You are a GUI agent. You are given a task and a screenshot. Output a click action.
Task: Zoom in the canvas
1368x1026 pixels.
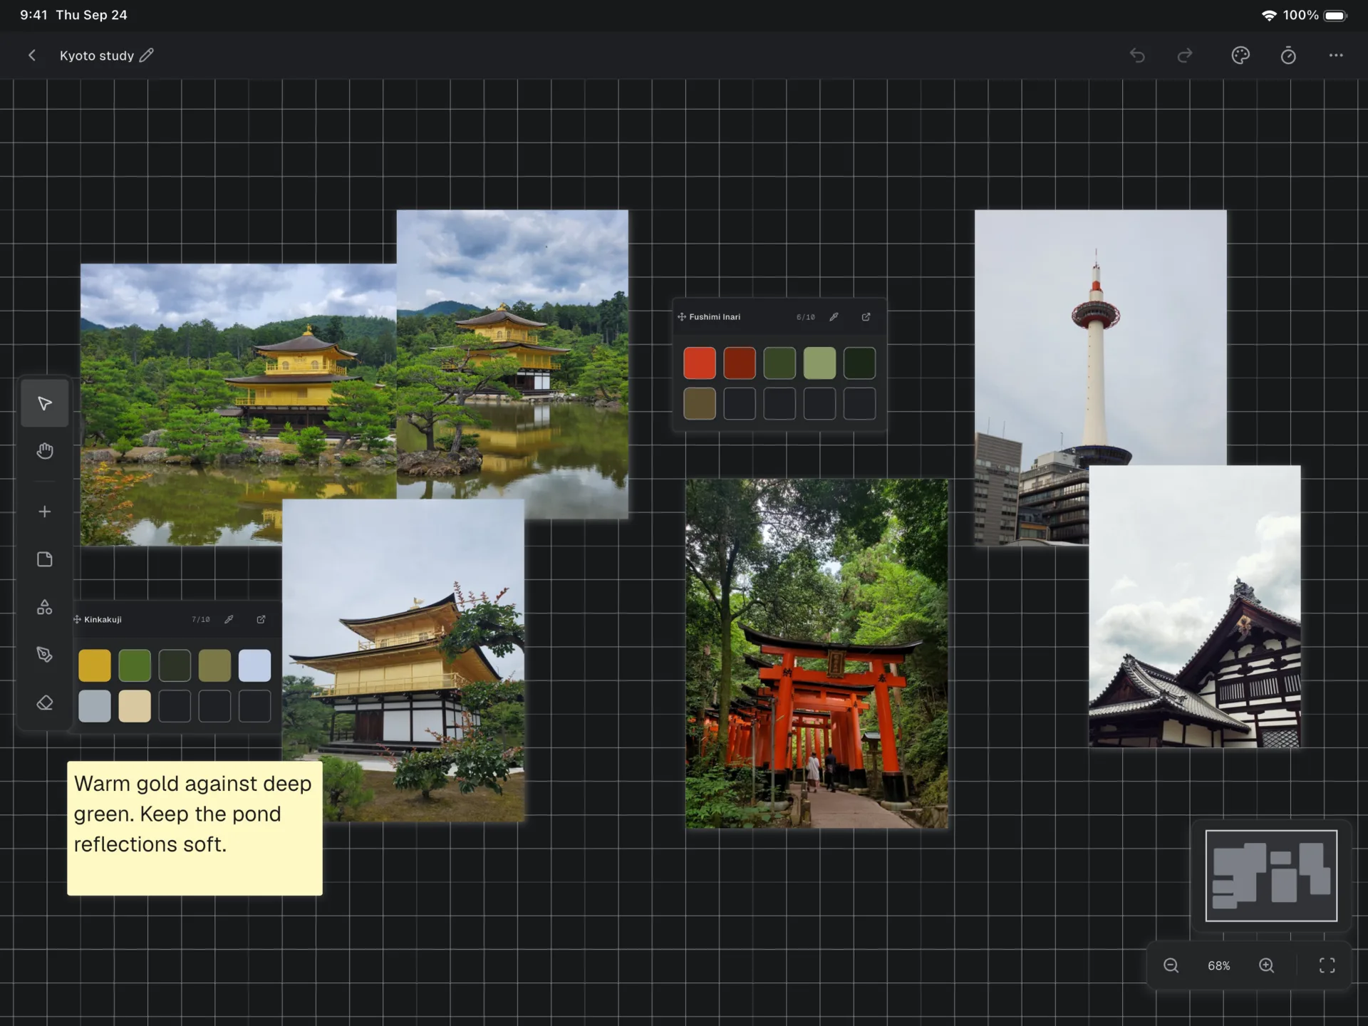pos(1266,965)
